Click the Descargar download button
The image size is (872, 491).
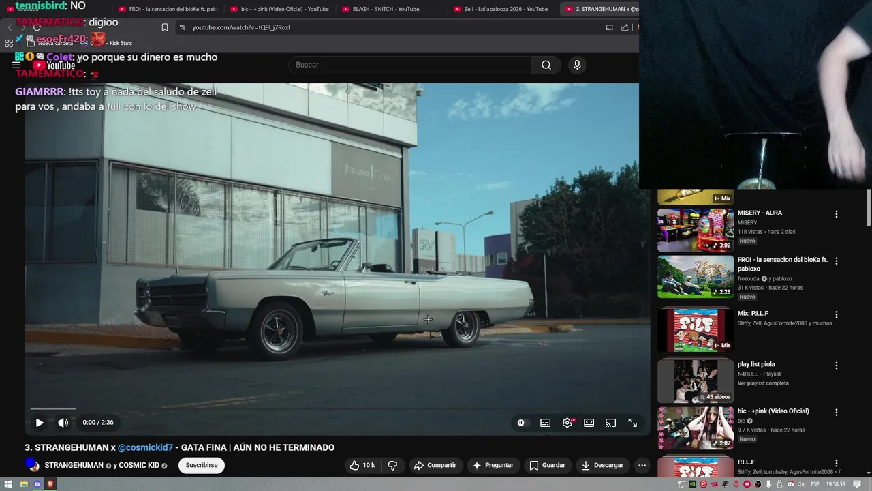pos(602,465)
